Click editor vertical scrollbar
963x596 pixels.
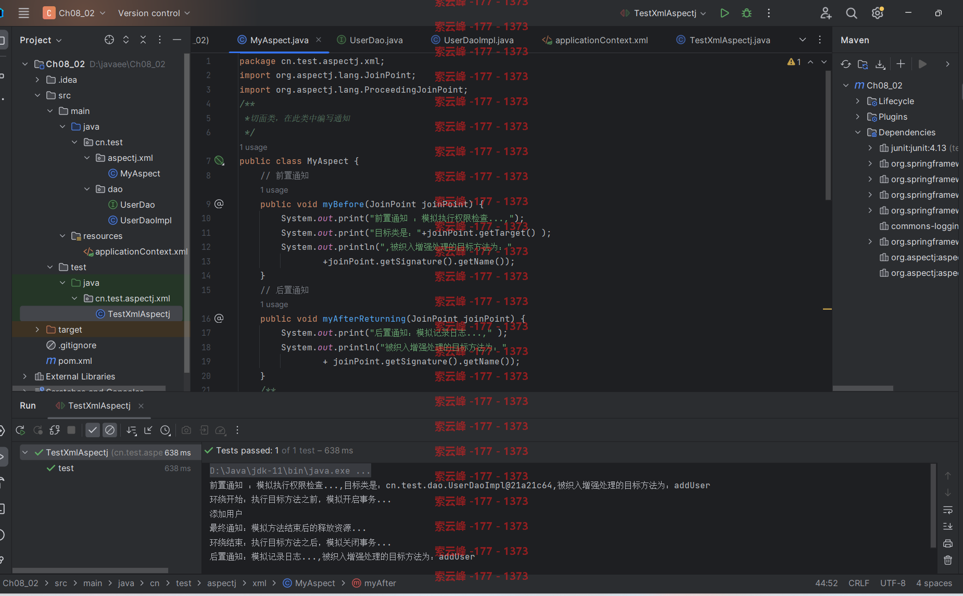click(x=828, y=135)
